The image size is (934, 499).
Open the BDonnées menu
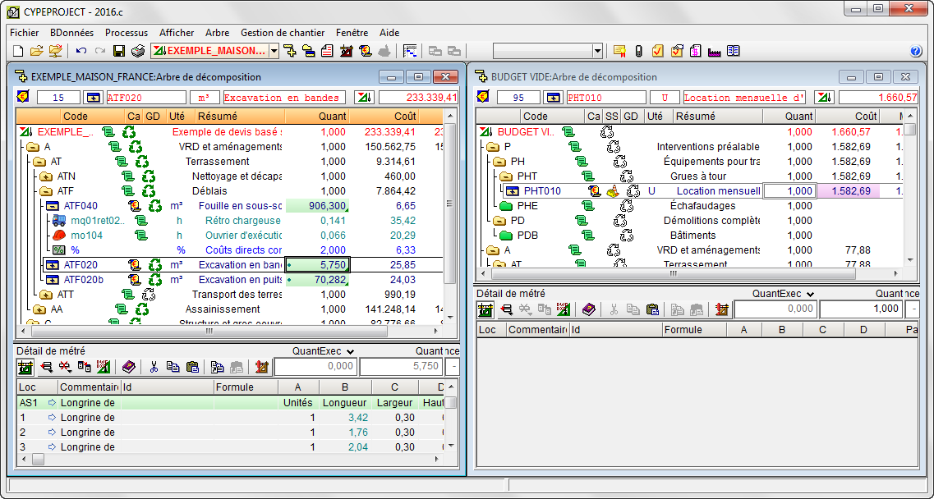coord(72,33)
